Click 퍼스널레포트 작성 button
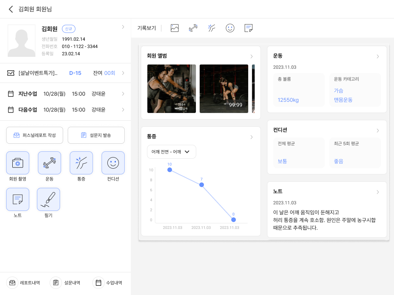The image size is (394, 295). point(35,135)
